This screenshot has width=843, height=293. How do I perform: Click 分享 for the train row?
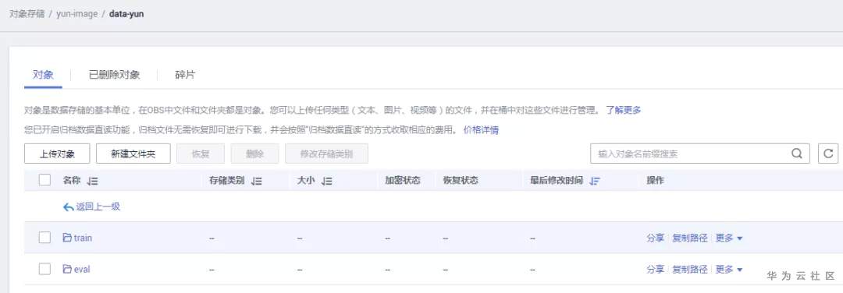(656, 238)
